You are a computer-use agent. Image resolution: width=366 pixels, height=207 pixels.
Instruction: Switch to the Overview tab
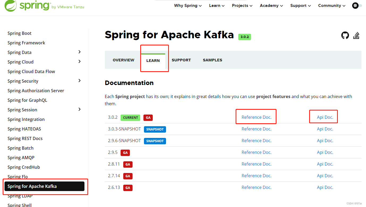coord(124,60)
